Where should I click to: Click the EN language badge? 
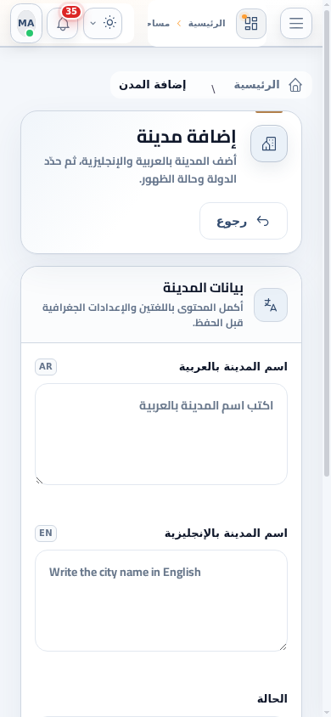46,534
